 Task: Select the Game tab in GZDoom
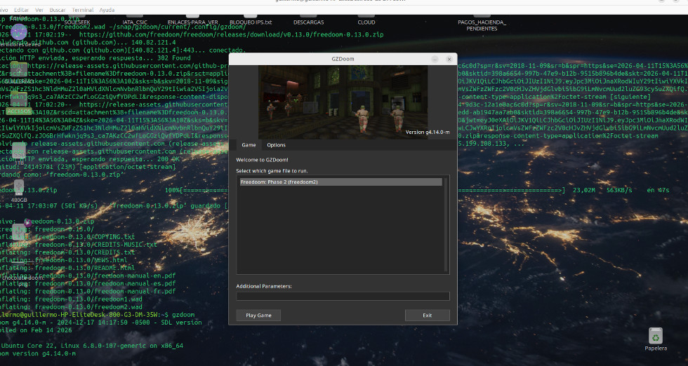tap(249, 145)
